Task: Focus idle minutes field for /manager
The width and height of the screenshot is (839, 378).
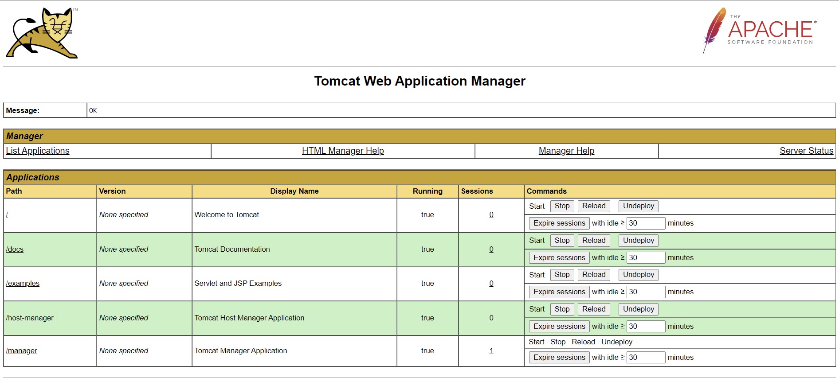Action: [646, 357]
